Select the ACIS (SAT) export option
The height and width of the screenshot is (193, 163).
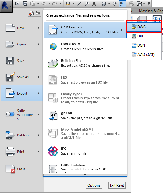pyautogui.click(x=144, y=55)
